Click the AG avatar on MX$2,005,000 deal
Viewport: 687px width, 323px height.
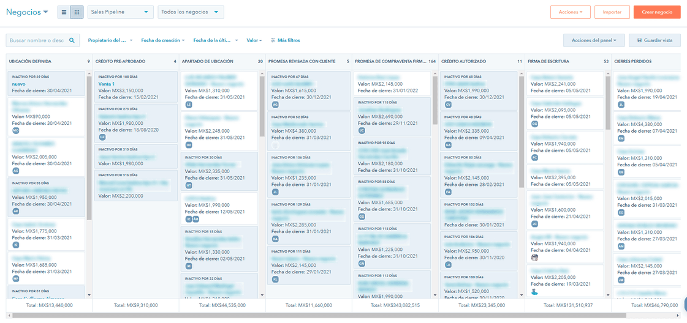pyautogui.click(x=16, y=171)
